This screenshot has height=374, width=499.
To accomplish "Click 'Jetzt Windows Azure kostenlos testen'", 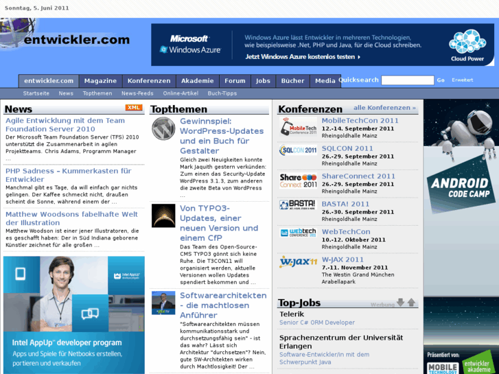I will (303, 57).
